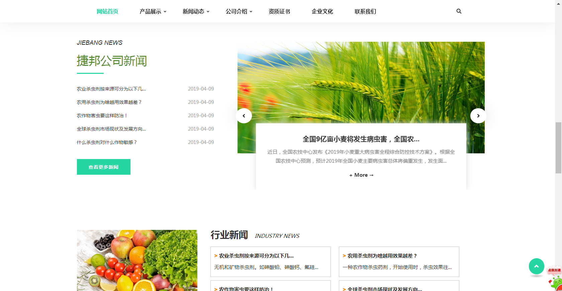Screen dimensions: 562x291
Task: Open the wheat pest headline 全国9亿亩小麦将发生病虫害
Action: coord(361,139)
